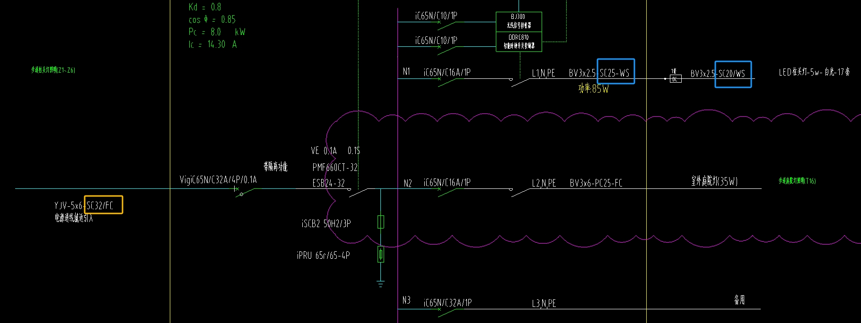Click the 'VE 0.1A 0.1S' text

click(335, 151)
